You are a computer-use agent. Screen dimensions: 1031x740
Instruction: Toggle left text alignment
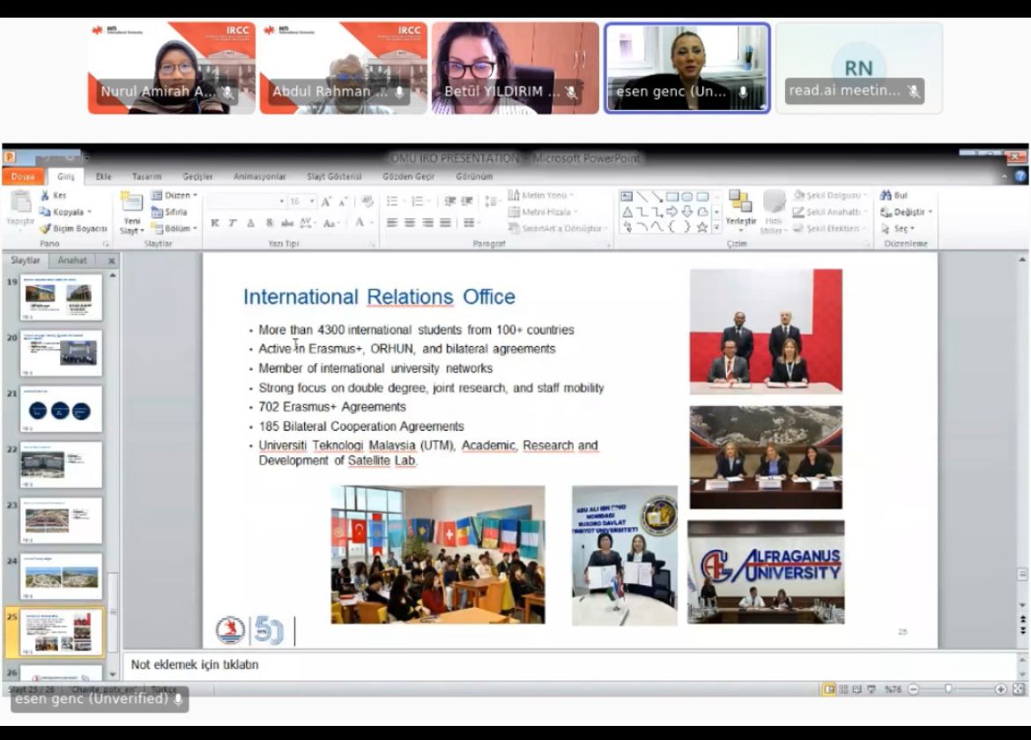click(392, 224)
